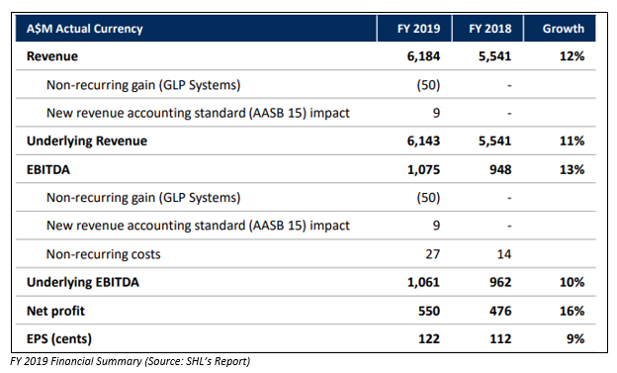
Task: Select the FY 2018 column header
Action: pyautogui.click(x=489, y=29)
